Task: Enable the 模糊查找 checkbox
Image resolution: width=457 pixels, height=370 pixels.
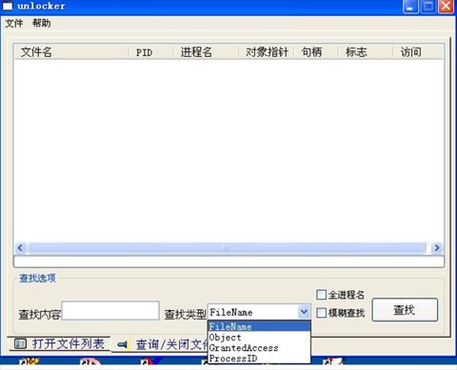Action: click(321, 313)
